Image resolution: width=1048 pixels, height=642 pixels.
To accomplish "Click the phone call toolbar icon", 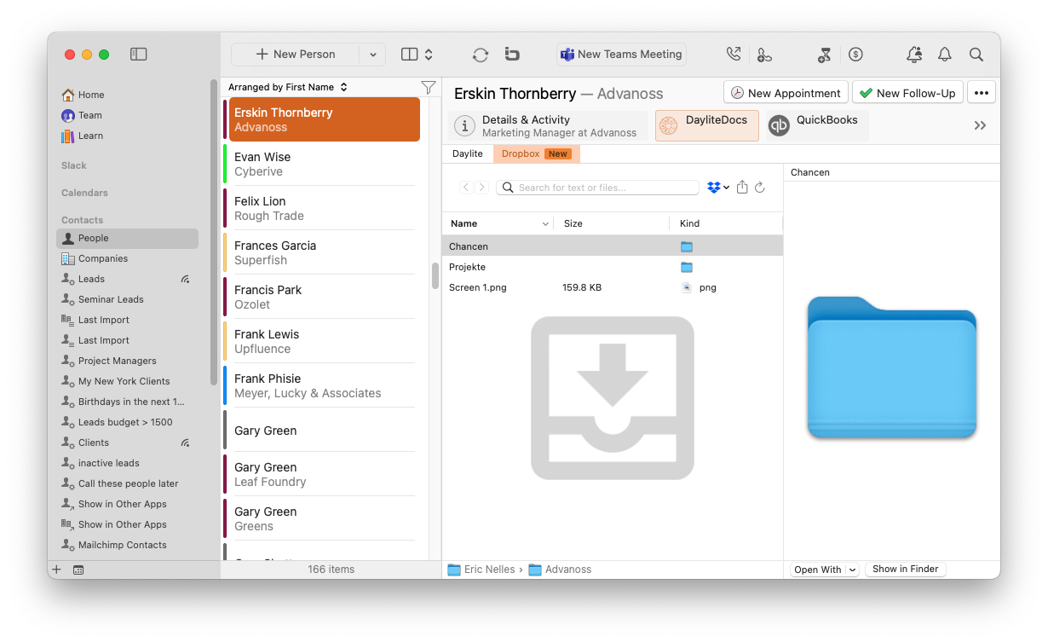I will pyautogui.click(x=734, y=55).
